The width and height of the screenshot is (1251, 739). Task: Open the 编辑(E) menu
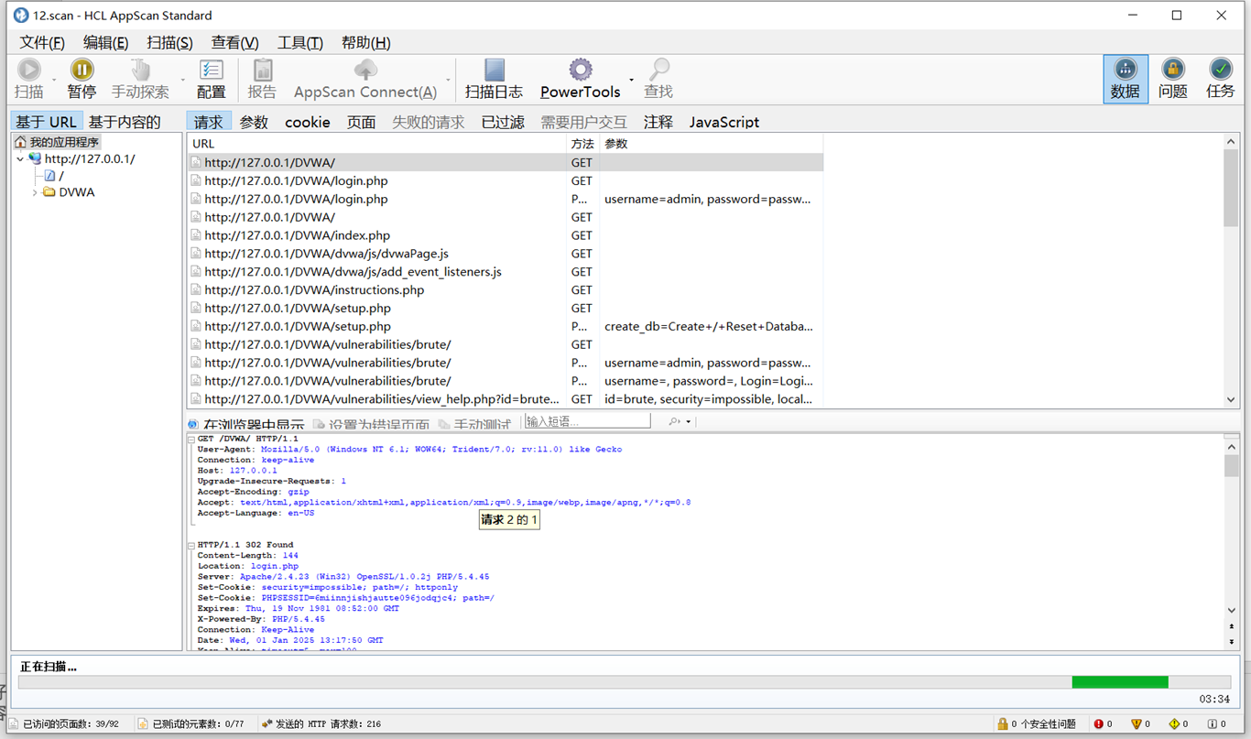105,43
